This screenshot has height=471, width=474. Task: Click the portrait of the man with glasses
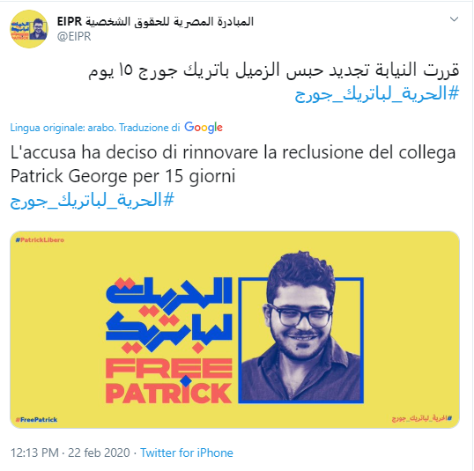tap(301, 327)
